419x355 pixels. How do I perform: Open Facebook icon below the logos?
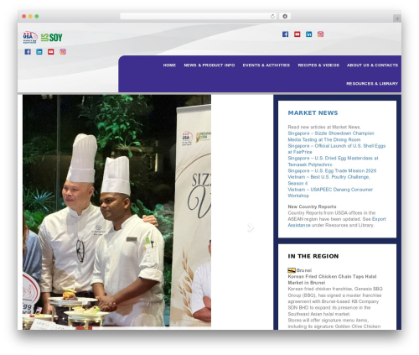pyautogui.click(x=28, y=52)
